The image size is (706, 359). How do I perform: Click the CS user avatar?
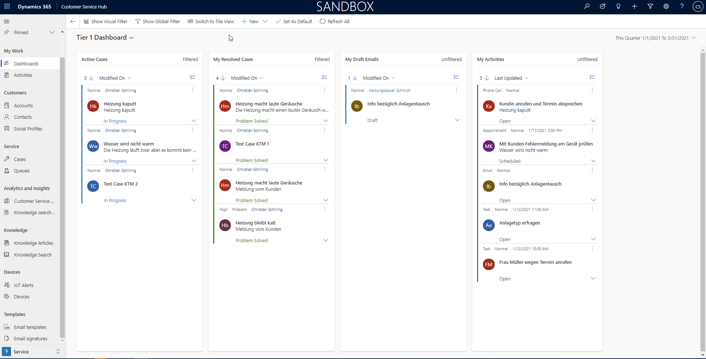point(698,6)
